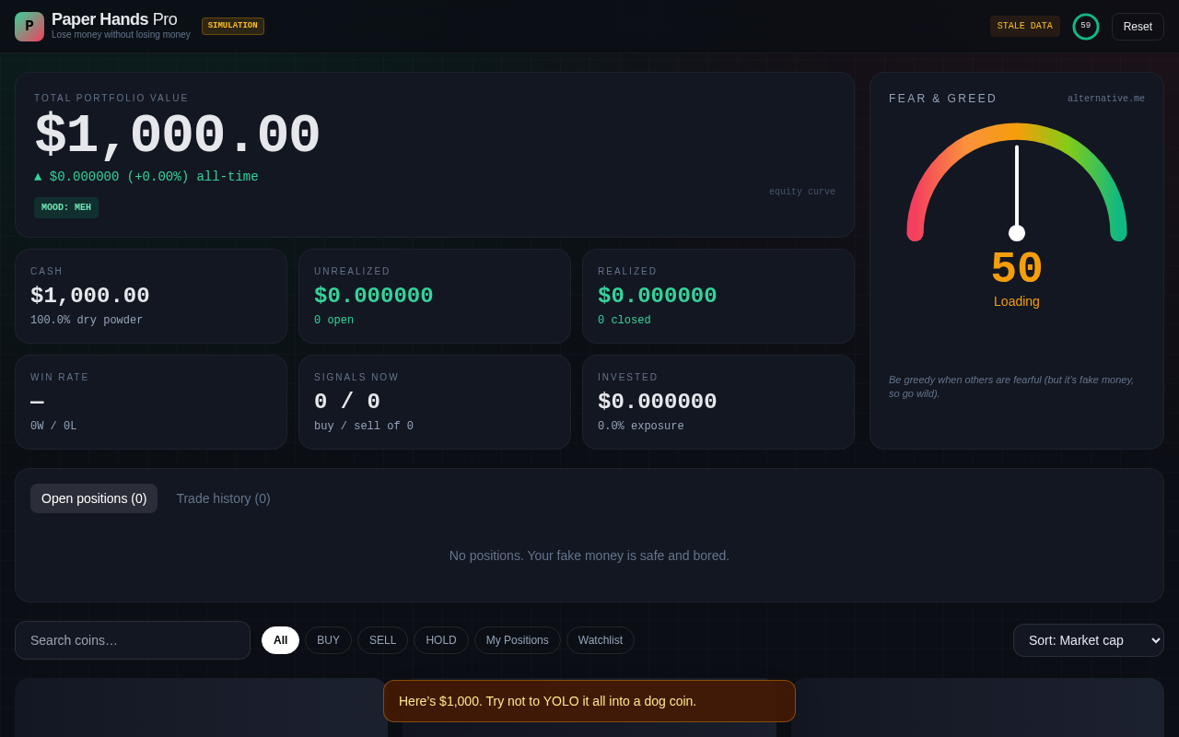Open the Sort: Market cap dropdown
The image size is (1179, 737).
pos(1089,640)
